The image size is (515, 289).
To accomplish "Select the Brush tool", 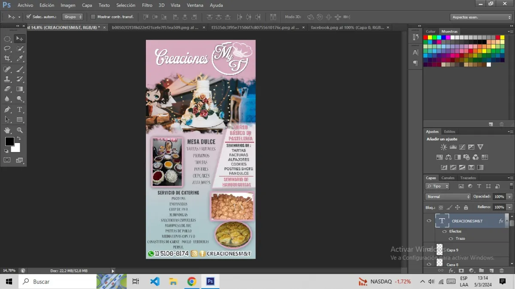I will pyautogui.click(x=19, y=69).
